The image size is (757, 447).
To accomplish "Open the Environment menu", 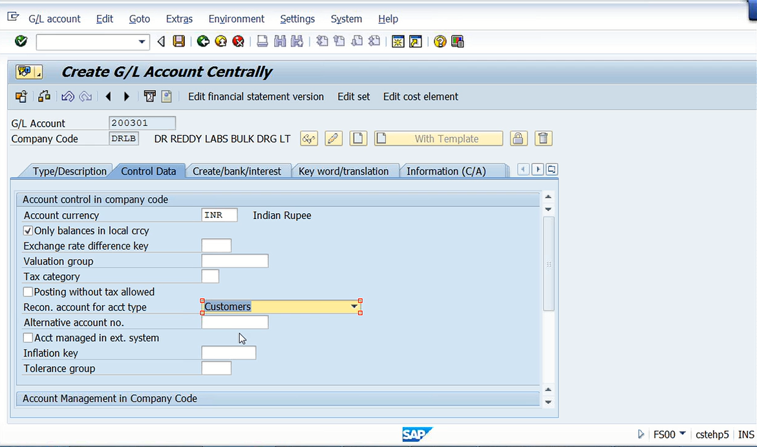I will tap(236, 19).
